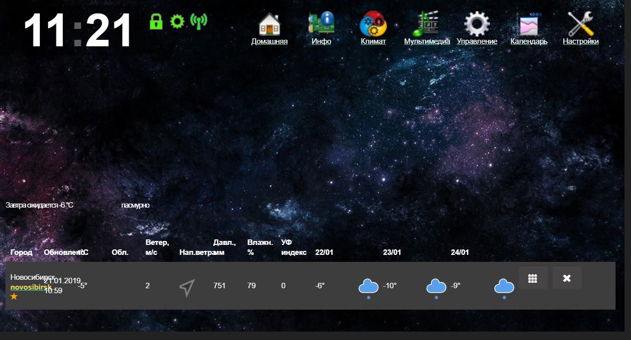Screen dimensions: 631x340
Task: Click the forecast temperature -9°
Action: click(x=456, y=286)
